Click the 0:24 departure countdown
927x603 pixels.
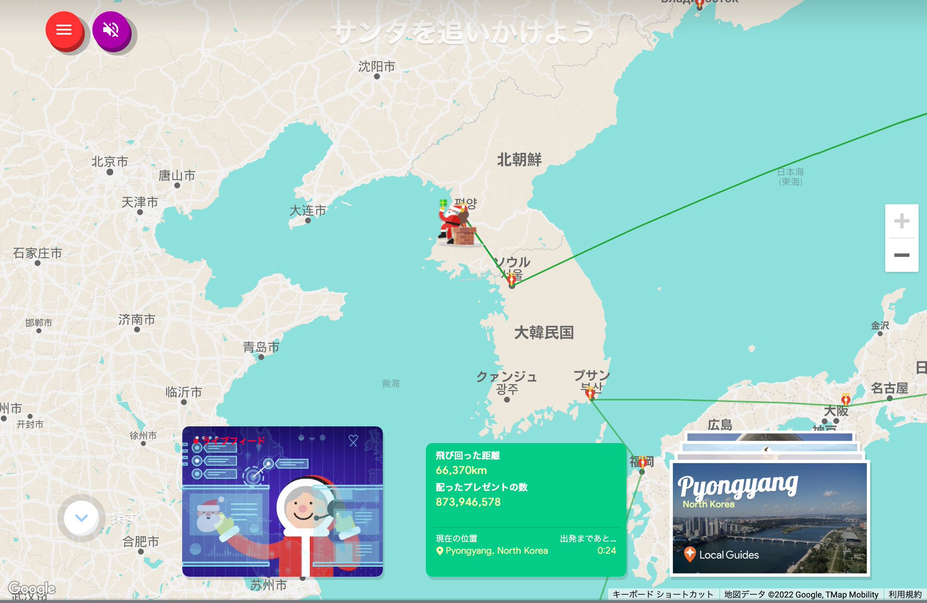(607, 551)
